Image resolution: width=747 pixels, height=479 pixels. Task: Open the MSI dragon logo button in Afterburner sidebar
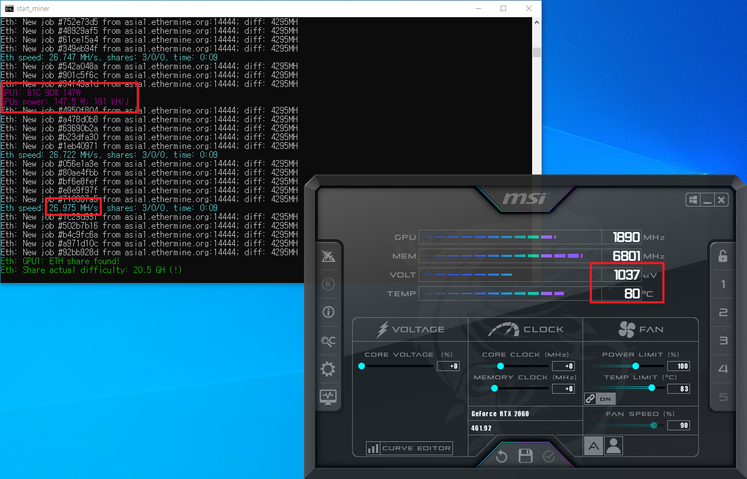click(x=328, y=256)
